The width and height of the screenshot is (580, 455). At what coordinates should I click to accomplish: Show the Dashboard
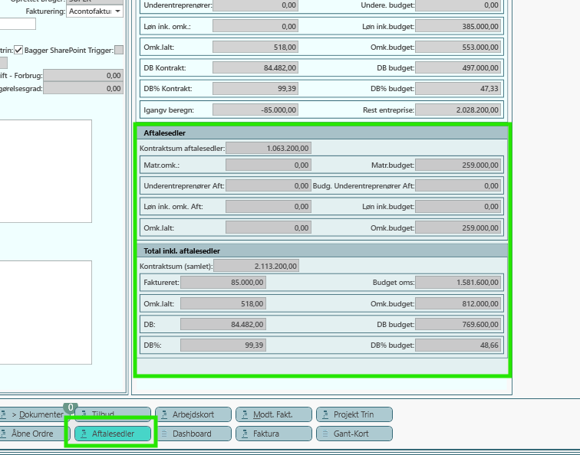coord(193,434)
